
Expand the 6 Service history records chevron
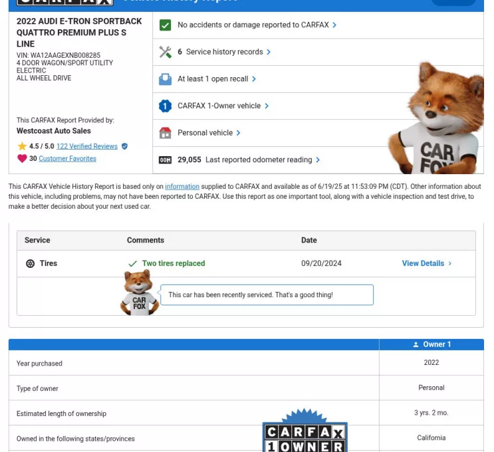269,52
